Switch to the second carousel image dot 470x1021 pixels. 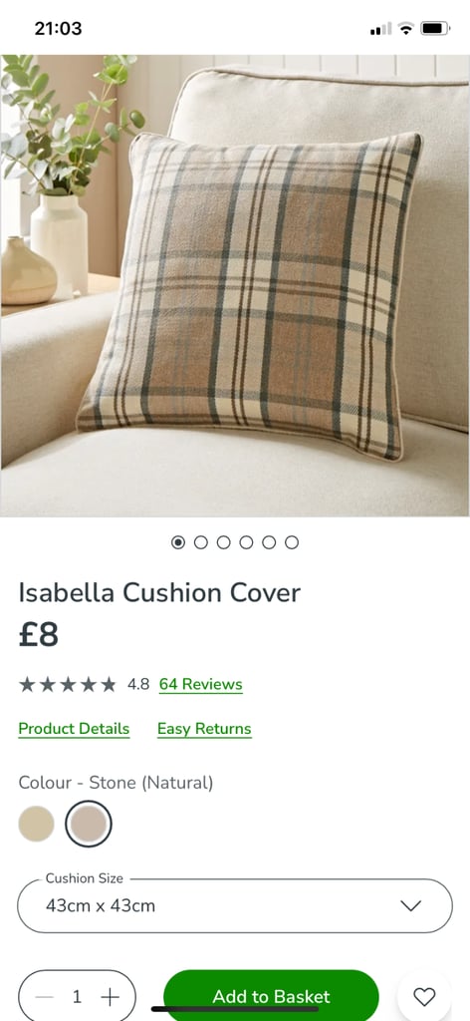[x=201, y=542]
